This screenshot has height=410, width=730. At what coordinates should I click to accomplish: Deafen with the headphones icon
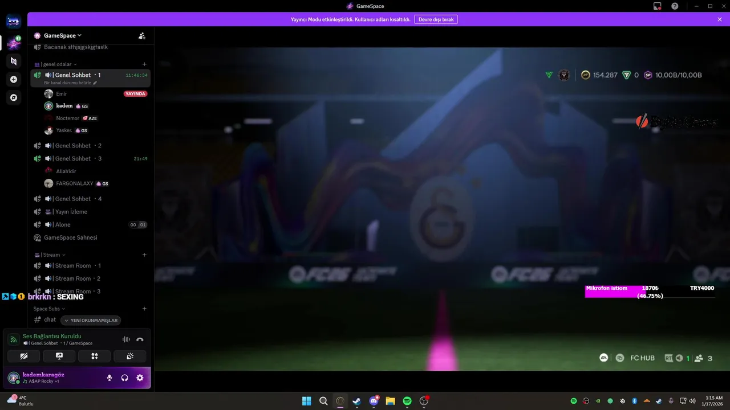pyautogui.click(x=124, y=378)
